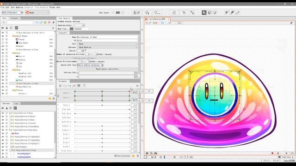The width and height of the screenshot is (296, 166).
Task: Toggle eye for Head Rotation deformer
Action: coord(3,147)
